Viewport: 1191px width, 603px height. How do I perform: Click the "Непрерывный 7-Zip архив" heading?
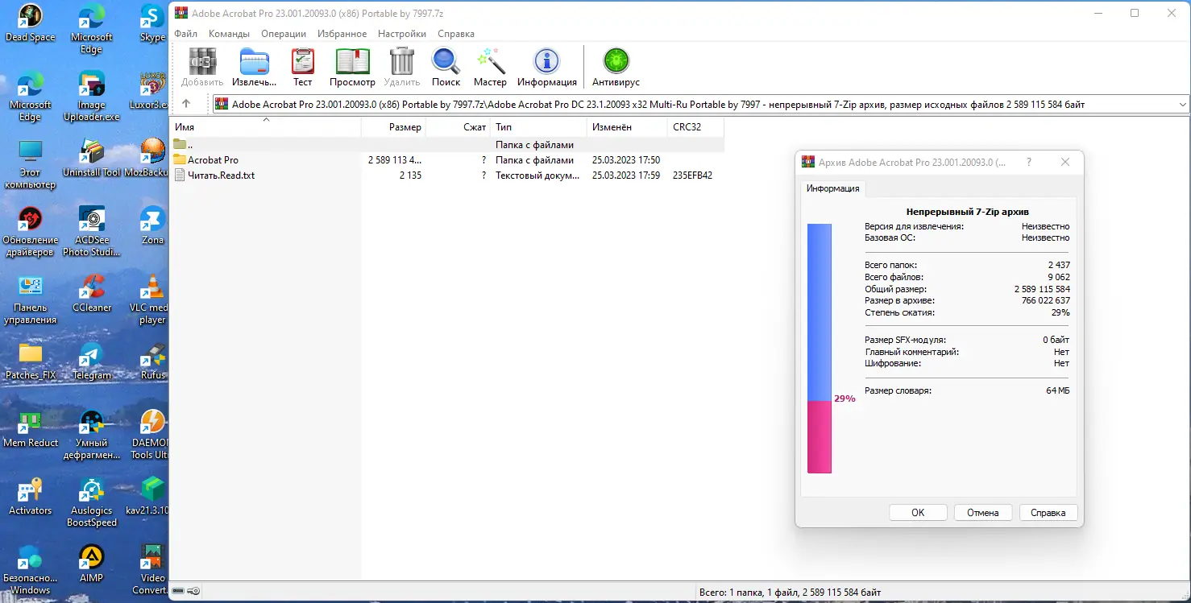click(967, 212)
